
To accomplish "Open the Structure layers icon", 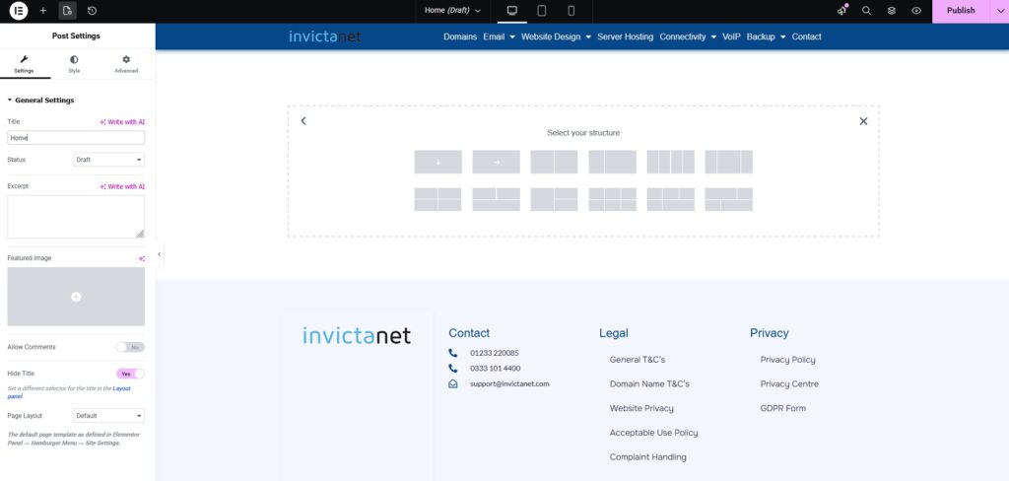I will (891, 11).
